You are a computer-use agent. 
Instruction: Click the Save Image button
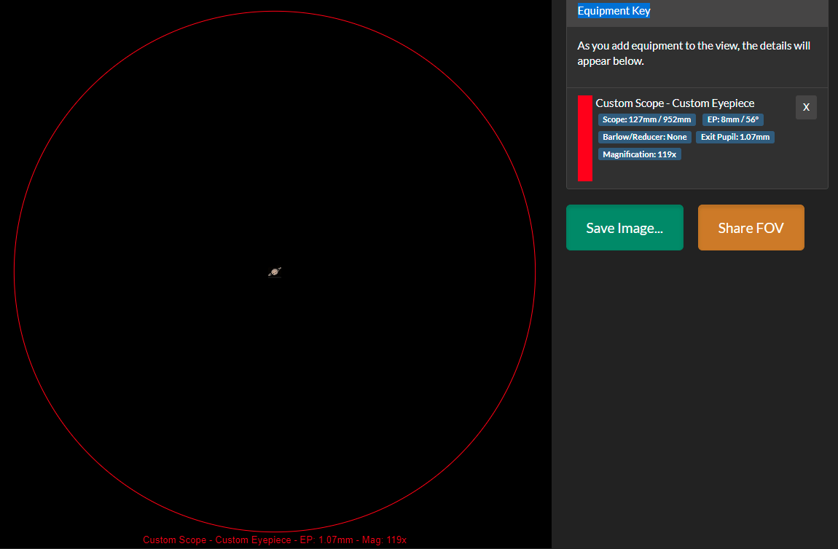[x=624, y=228]
